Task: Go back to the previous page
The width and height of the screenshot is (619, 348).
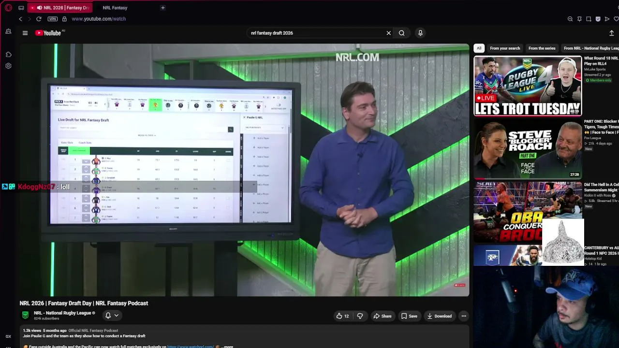Action: 20,19
